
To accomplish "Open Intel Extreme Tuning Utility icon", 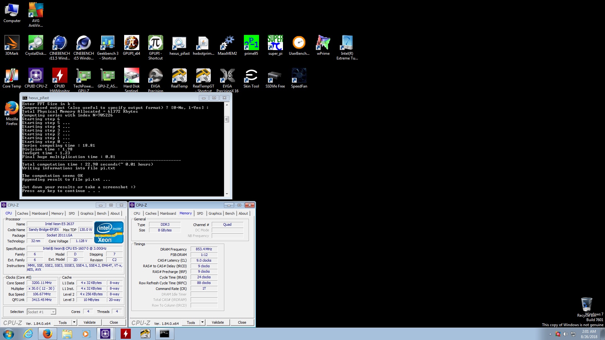I will coord(347,48).
